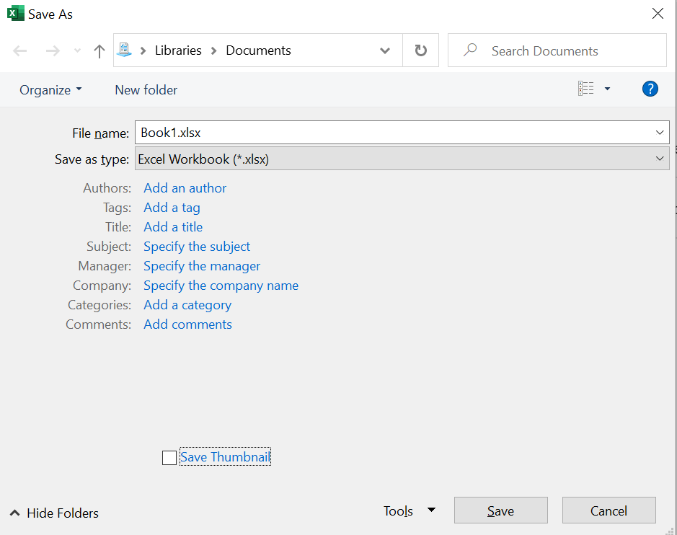The image size is (677, 535).
Task: Open the view options dropdown arrow
Action: [x=606, y=88]
